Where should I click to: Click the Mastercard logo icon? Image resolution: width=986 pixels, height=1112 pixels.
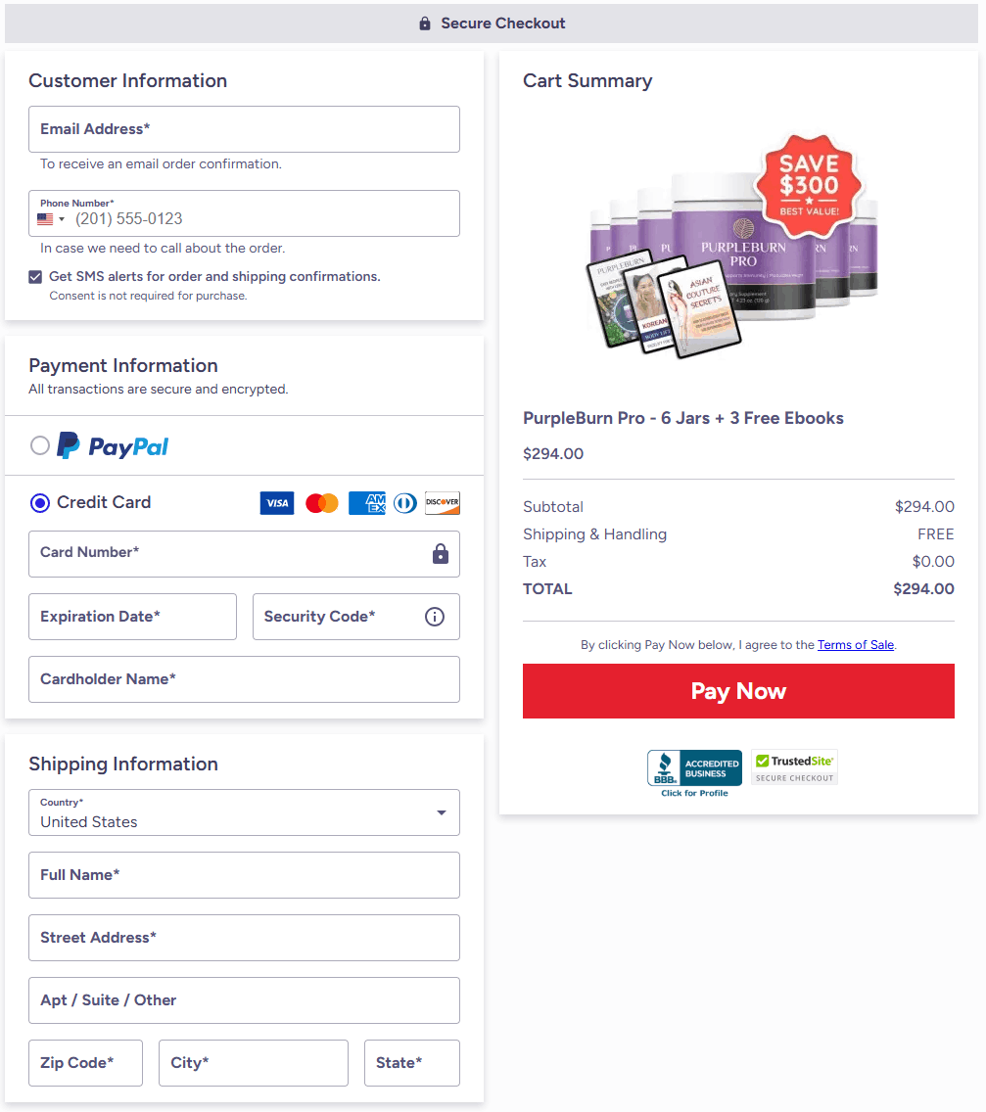pyautogui.click(x=322, y=503)
